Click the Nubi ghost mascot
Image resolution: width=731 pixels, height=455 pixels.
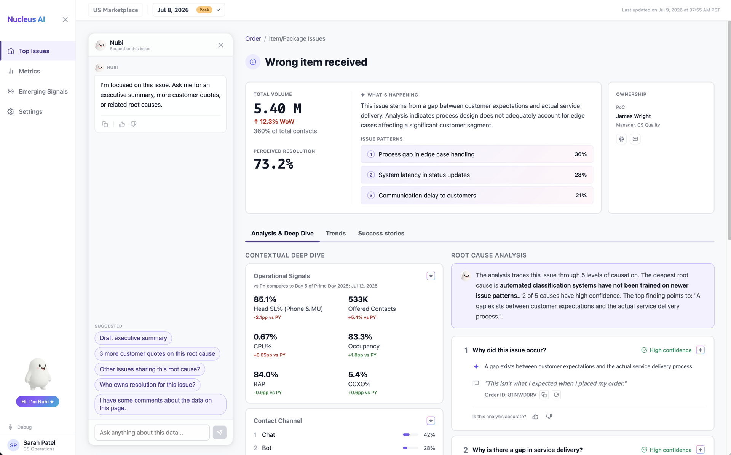tap(38, 374)
